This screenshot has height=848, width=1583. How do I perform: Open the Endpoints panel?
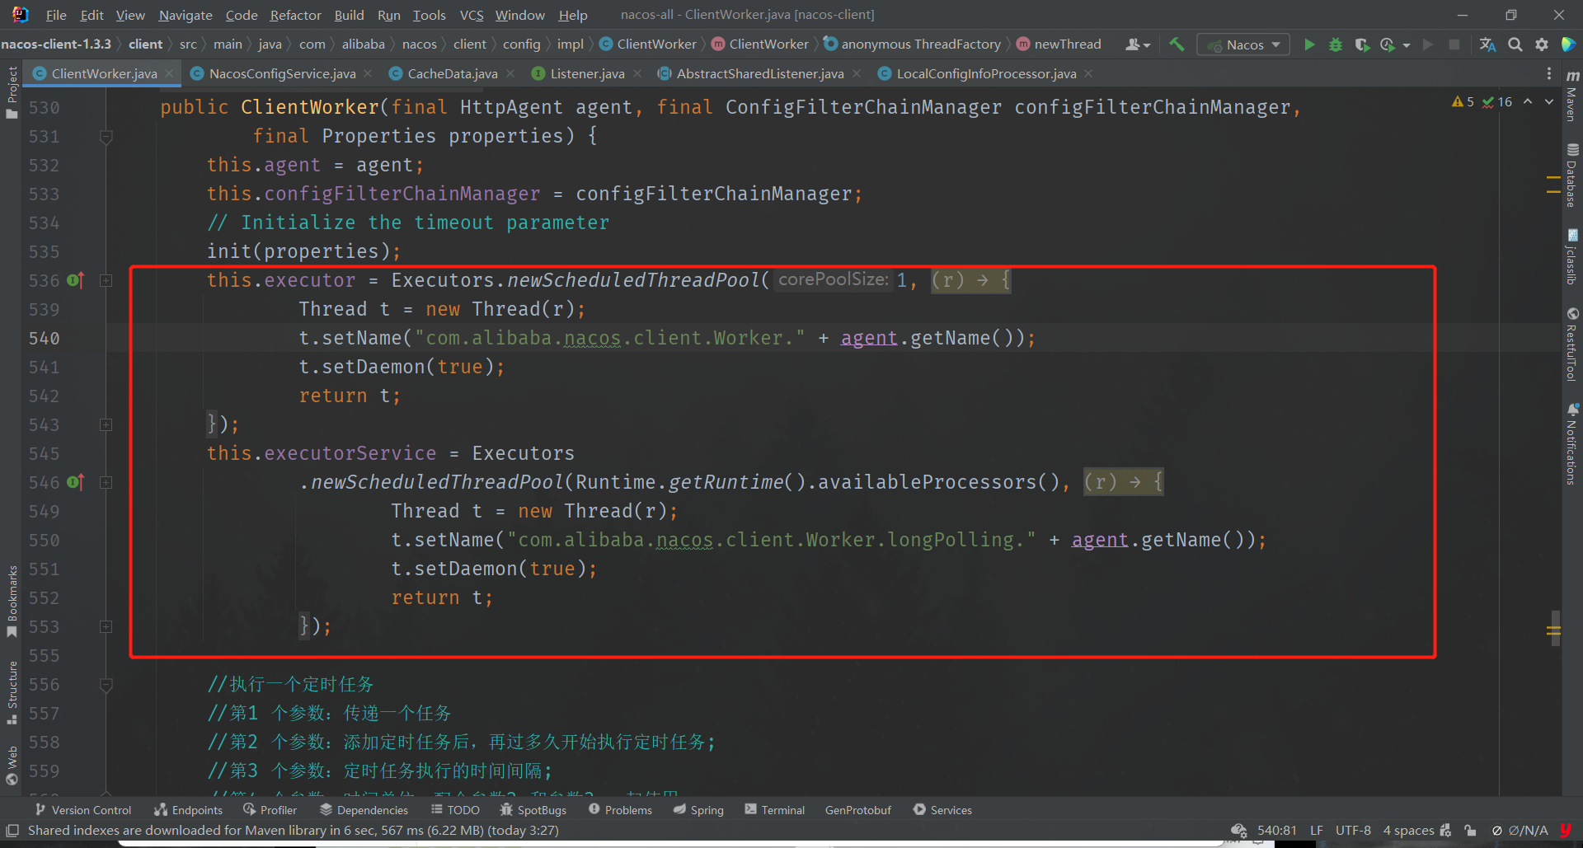(188, 810)
